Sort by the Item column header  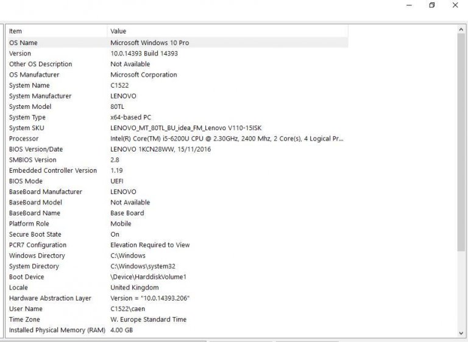56,31
